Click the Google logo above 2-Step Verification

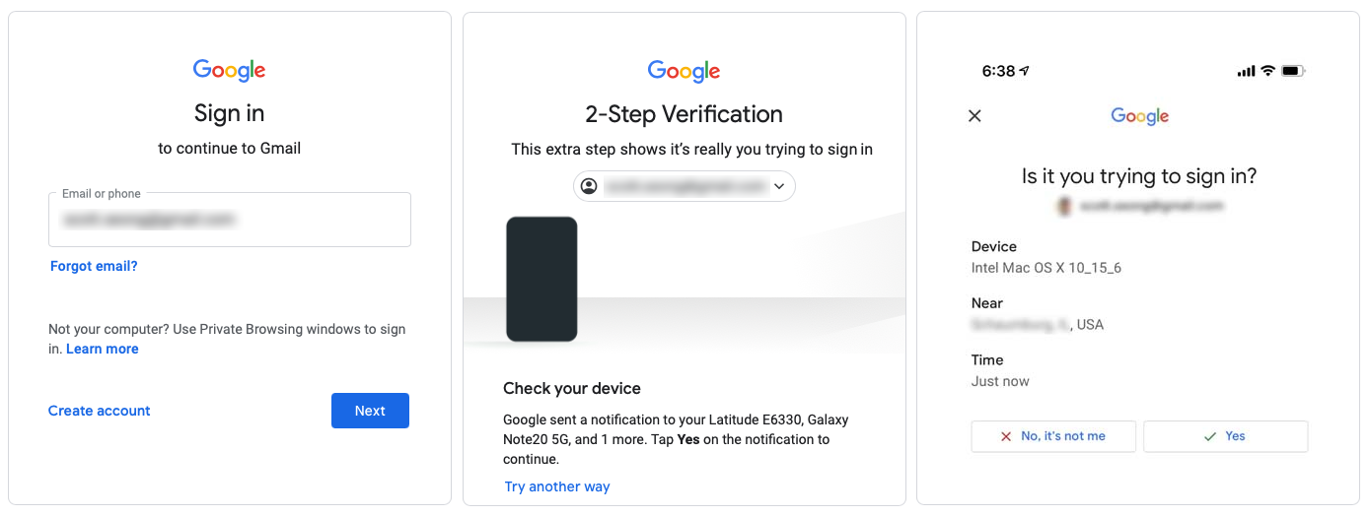tap(684, 71)
